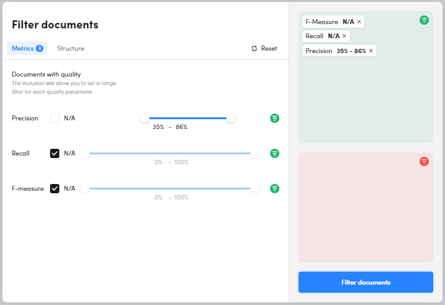445x305 pixels.
Task: Click the green filter icon beside Precision slider
Action: click(274, 118)
